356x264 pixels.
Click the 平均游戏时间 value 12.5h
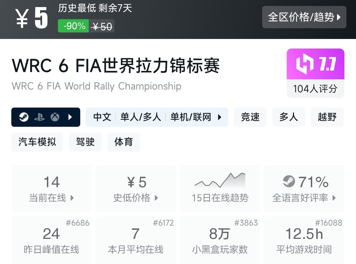[x=304, y=234]
